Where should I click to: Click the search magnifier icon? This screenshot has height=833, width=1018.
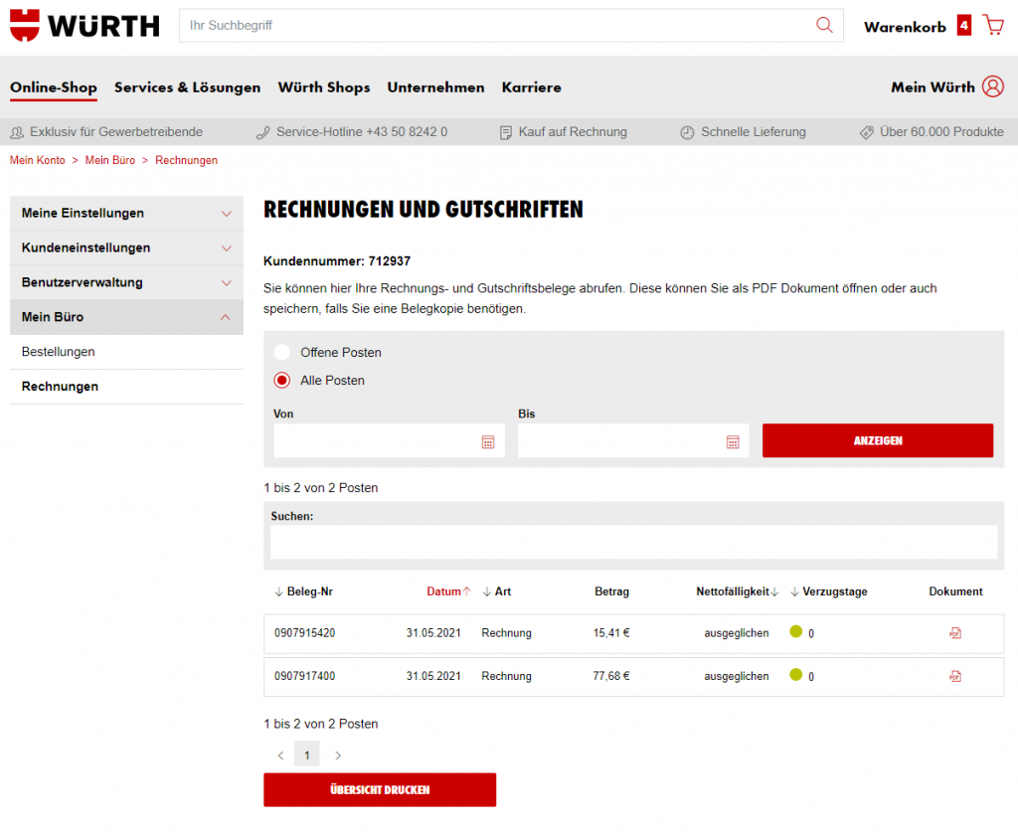point(824,25)
